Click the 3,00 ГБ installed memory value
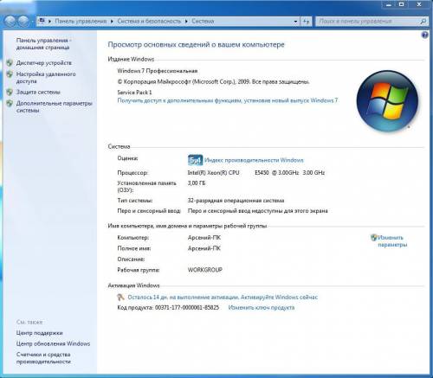Image resolution: width=433 pixels, height=378 pixels. (x=197, y=183)
